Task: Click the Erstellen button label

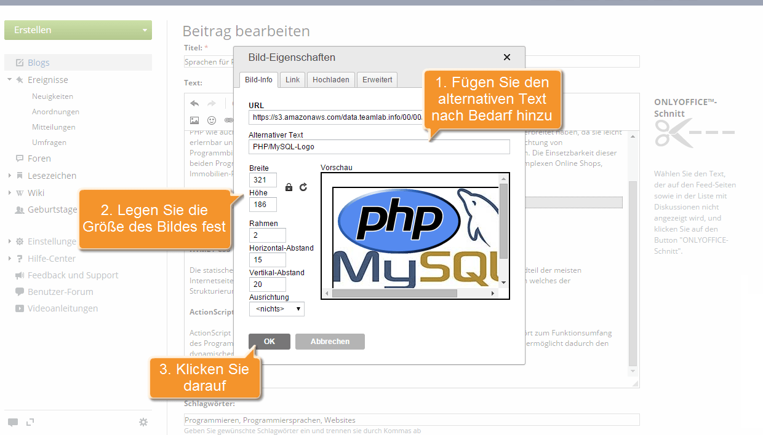Action: click(33, 29)
